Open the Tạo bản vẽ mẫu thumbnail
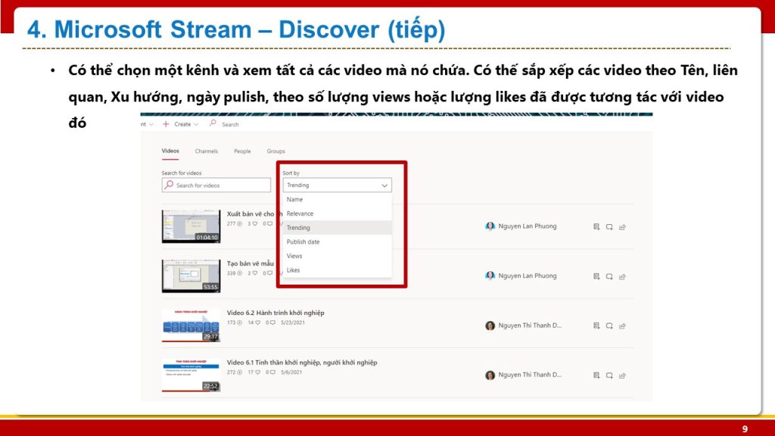Screen dimensions: 775x436 click(191, 276)
